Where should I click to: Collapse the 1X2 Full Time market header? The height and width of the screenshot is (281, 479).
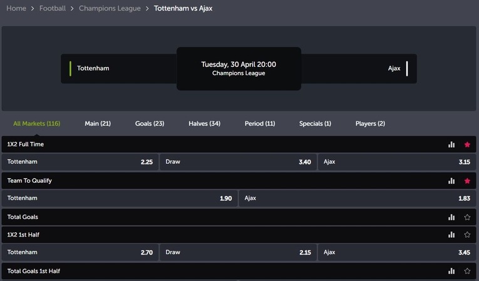(x=188, y=145)
